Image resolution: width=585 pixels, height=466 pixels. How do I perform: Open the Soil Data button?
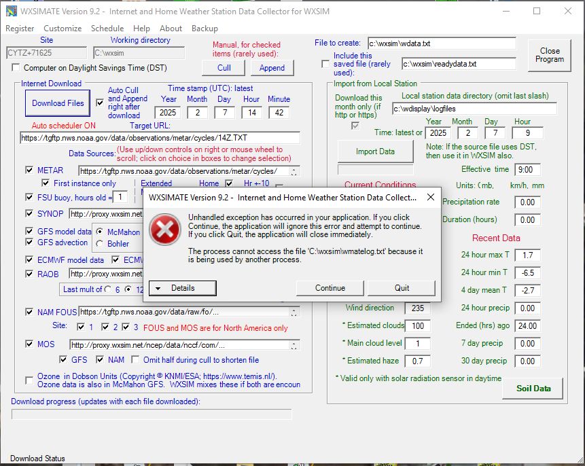click(x=533, y=389)
